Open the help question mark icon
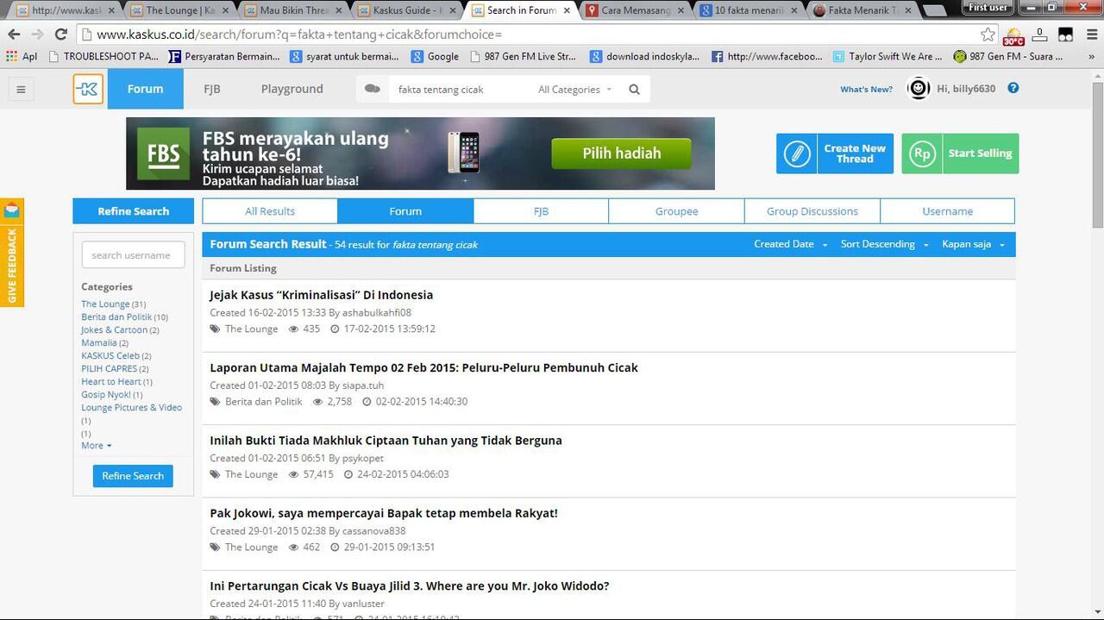Screen dimensions: 1104x620 1013,88
